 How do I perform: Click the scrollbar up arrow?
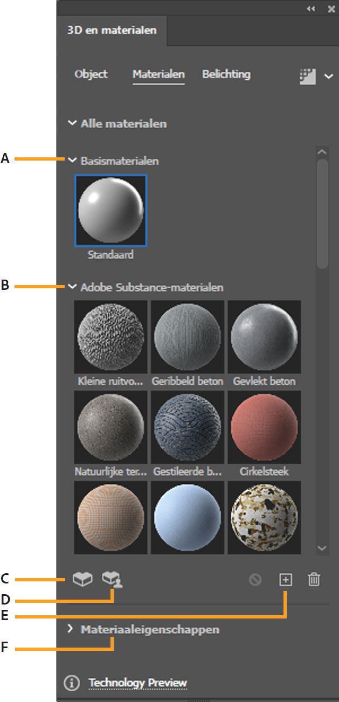click(x=322, y=152)
